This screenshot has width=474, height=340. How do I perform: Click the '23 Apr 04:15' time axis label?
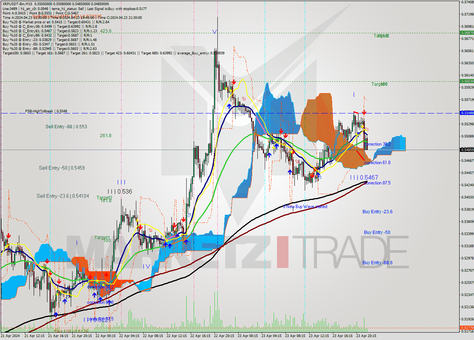tap(271, 336)
